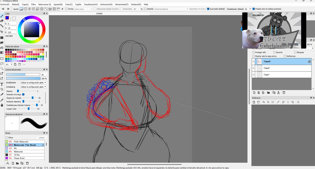Screen dimensions: 315x169
Task: Check Proteger alfa option
Action: point(253,52)
